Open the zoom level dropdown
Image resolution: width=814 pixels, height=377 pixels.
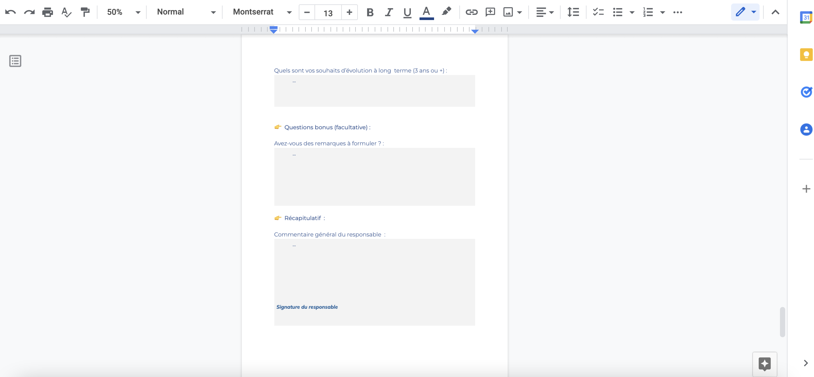123,12
